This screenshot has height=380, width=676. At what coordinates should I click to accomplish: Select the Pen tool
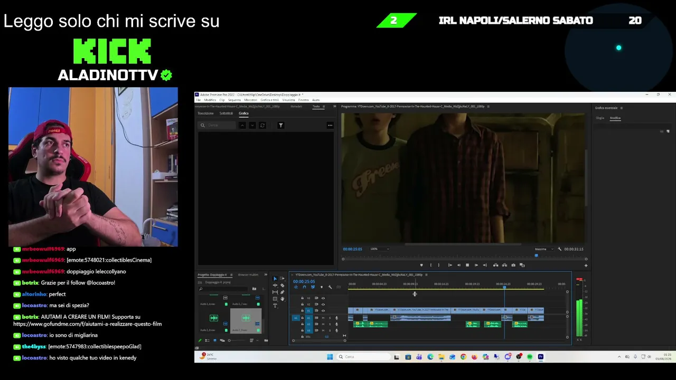(x=282, y=292)
